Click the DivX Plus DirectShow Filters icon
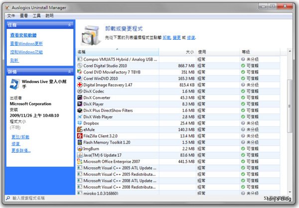 click(x=80, y=110)
